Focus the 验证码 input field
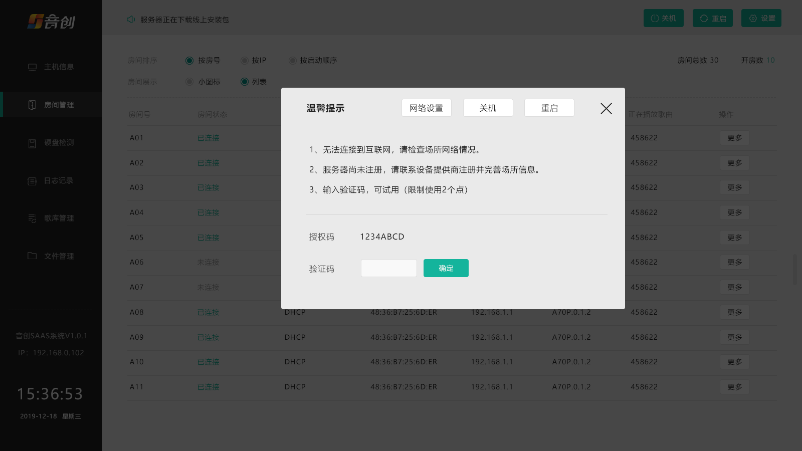Screen dimensions: 802x451 [388, 268]
